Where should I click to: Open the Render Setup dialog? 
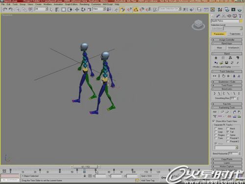click(227, 9)
